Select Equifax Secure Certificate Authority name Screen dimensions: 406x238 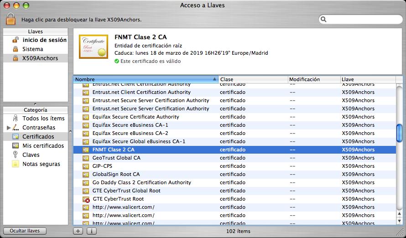click(x=135, y=117)
